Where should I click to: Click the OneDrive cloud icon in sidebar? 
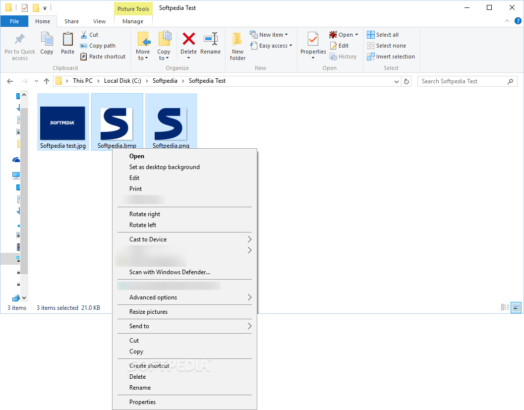coord(16,160)
